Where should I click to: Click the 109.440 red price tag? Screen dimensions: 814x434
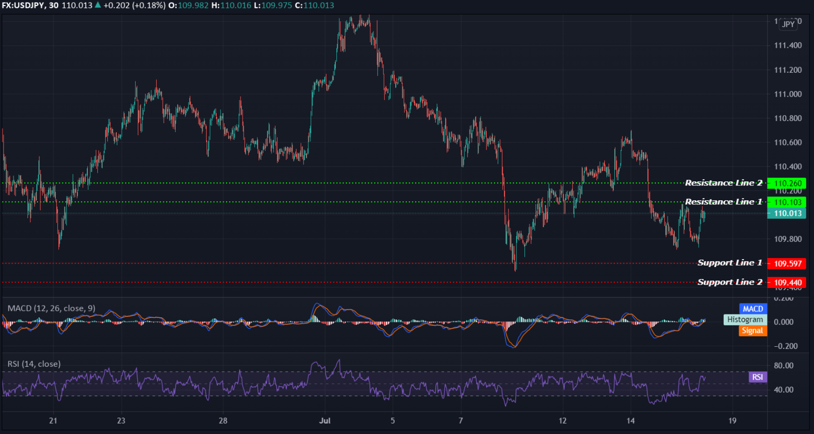(787, 283)
